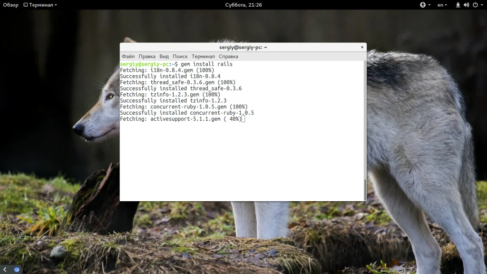Expand the en keyboard layout dropdown
487x274 pixels.
click(x=442, y=5)
